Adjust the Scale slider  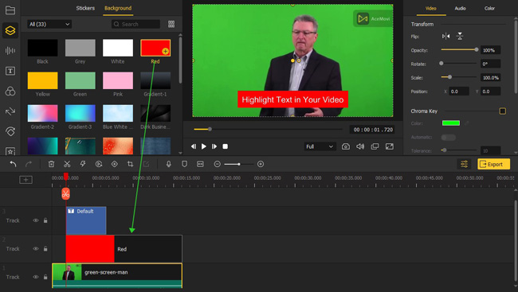pyautogui.click(x=460, y=77)
